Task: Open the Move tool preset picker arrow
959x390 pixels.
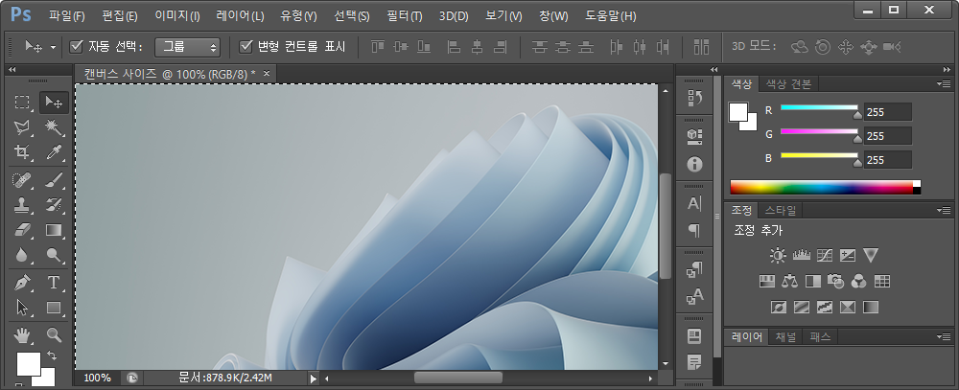Action: coord(53,47)
